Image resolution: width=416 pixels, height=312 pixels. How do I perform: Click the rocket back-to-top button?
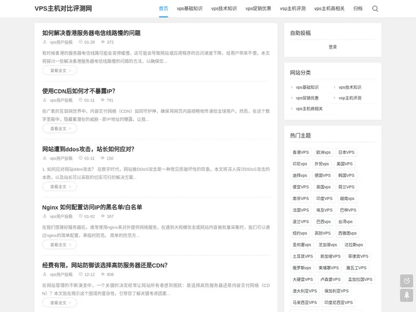tap(406, 295)
